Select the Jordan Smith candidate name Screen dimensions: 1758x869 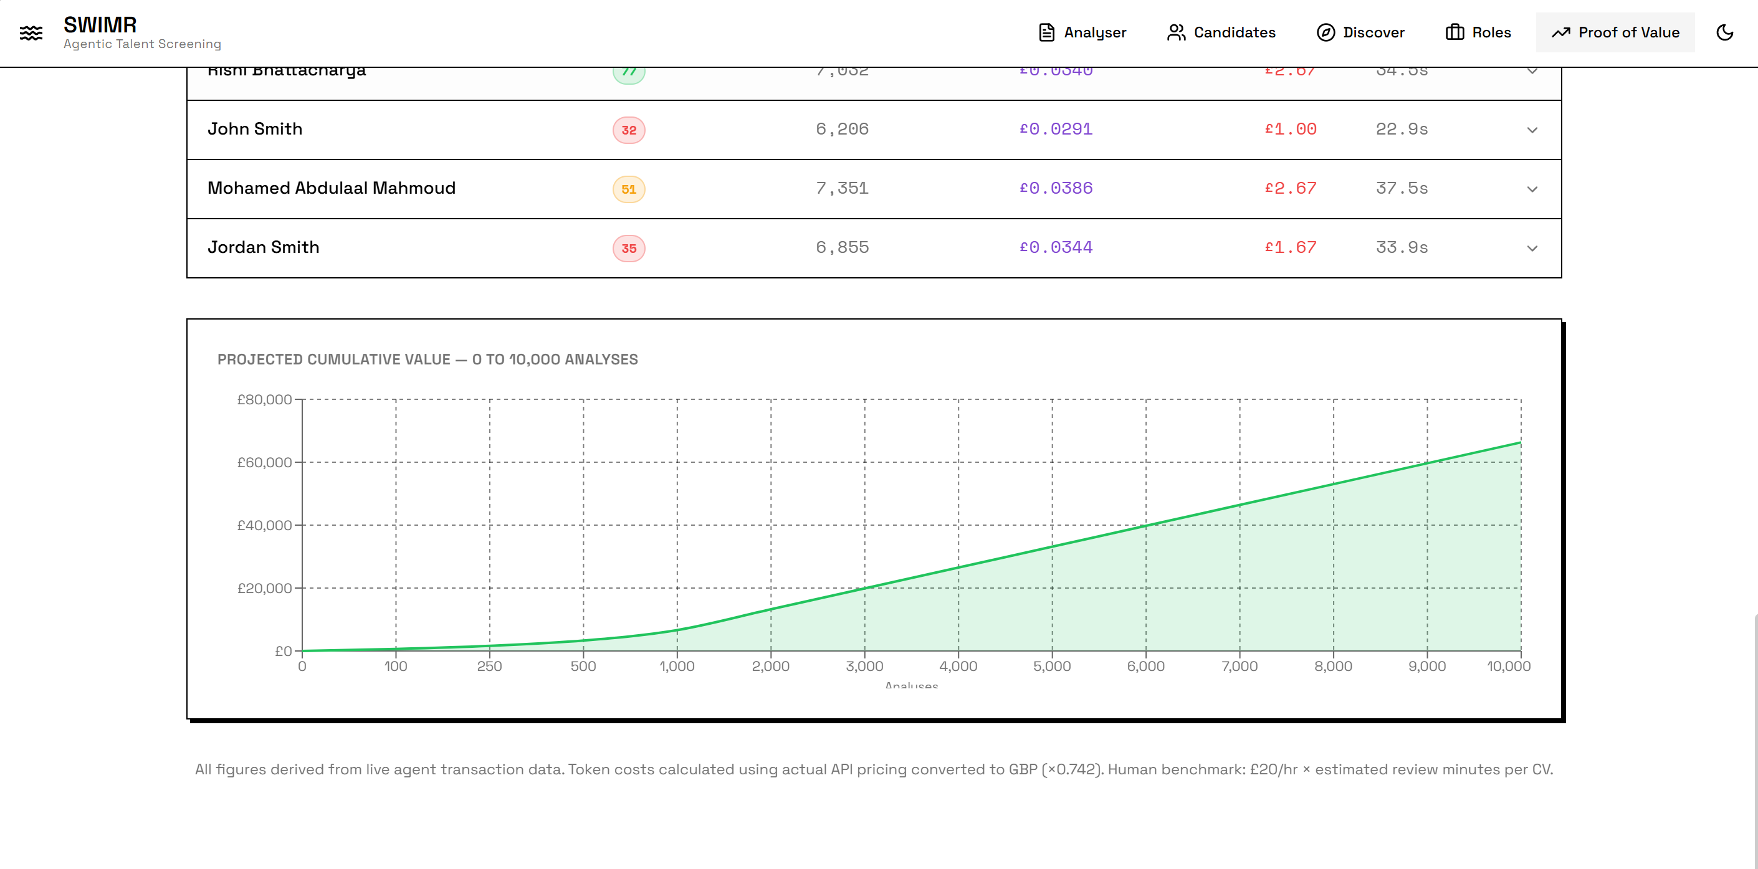264,247
